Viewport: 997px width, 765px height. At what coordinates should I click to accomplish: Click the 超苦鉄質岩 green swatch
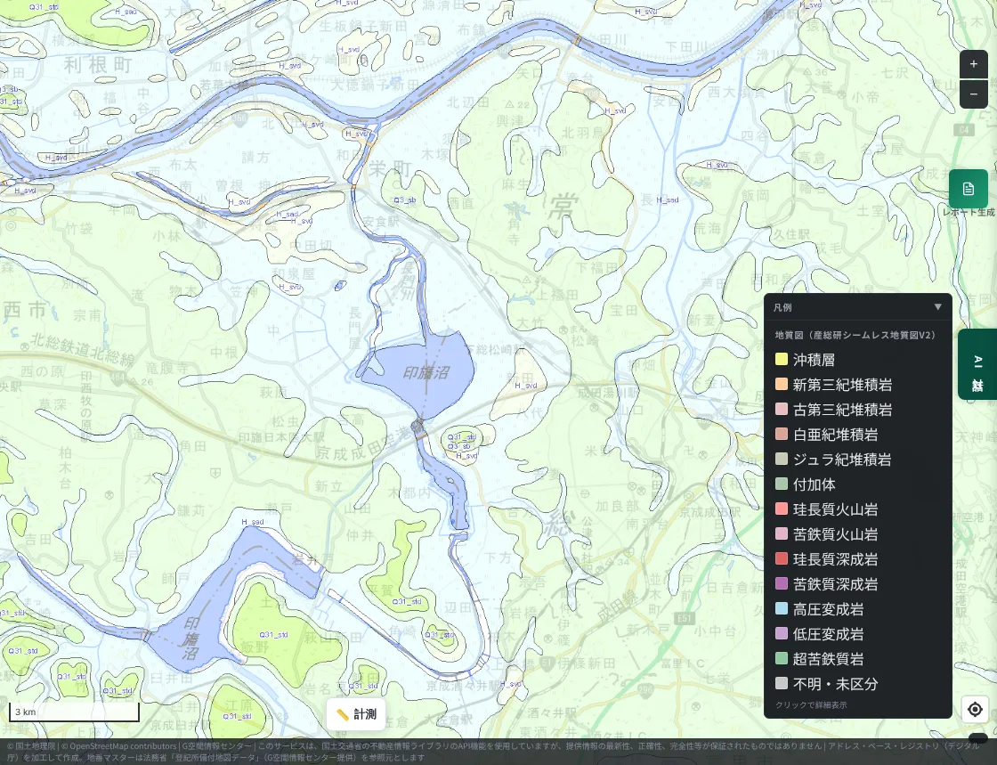point(782,658)
